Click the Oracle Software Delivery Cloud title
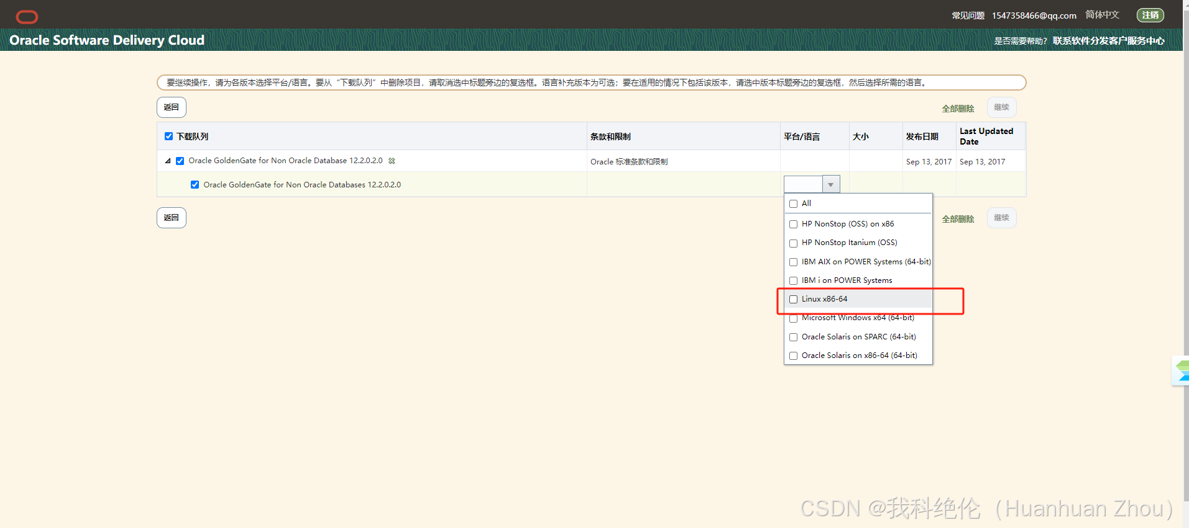The width and height of the screenshot is (1189, 528). (107, 40)
